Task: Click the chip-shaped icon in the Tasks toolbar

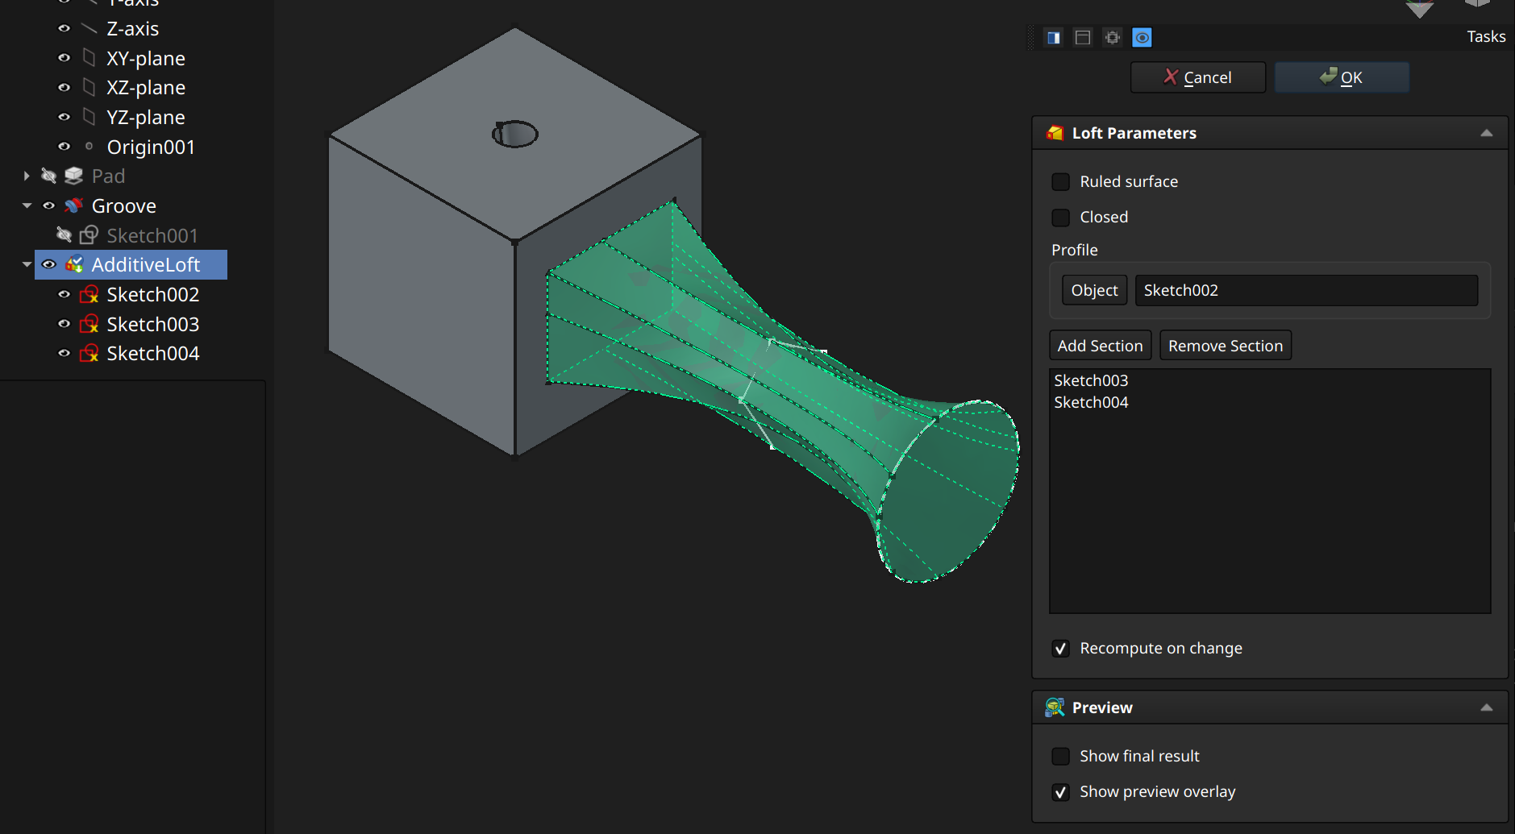Action: [x=1113, y=37]
